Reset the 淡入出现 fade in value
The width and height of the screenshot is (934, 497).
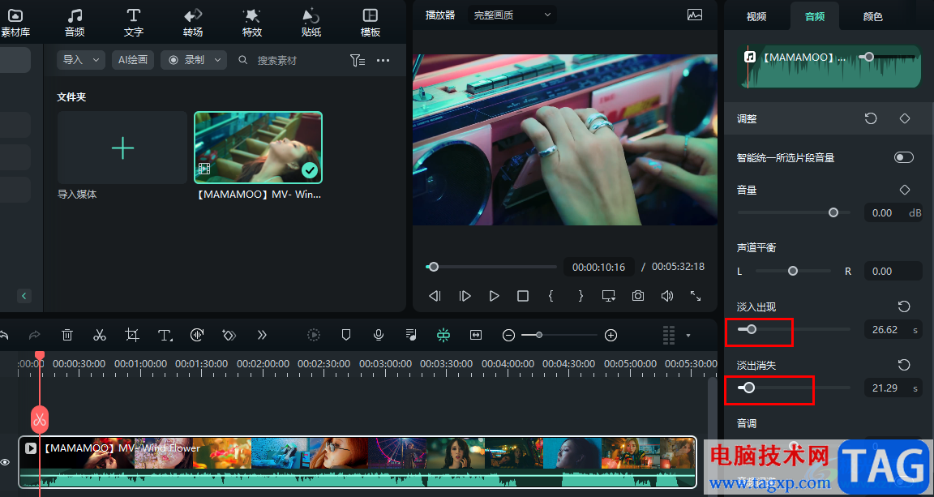click(904, 306)
